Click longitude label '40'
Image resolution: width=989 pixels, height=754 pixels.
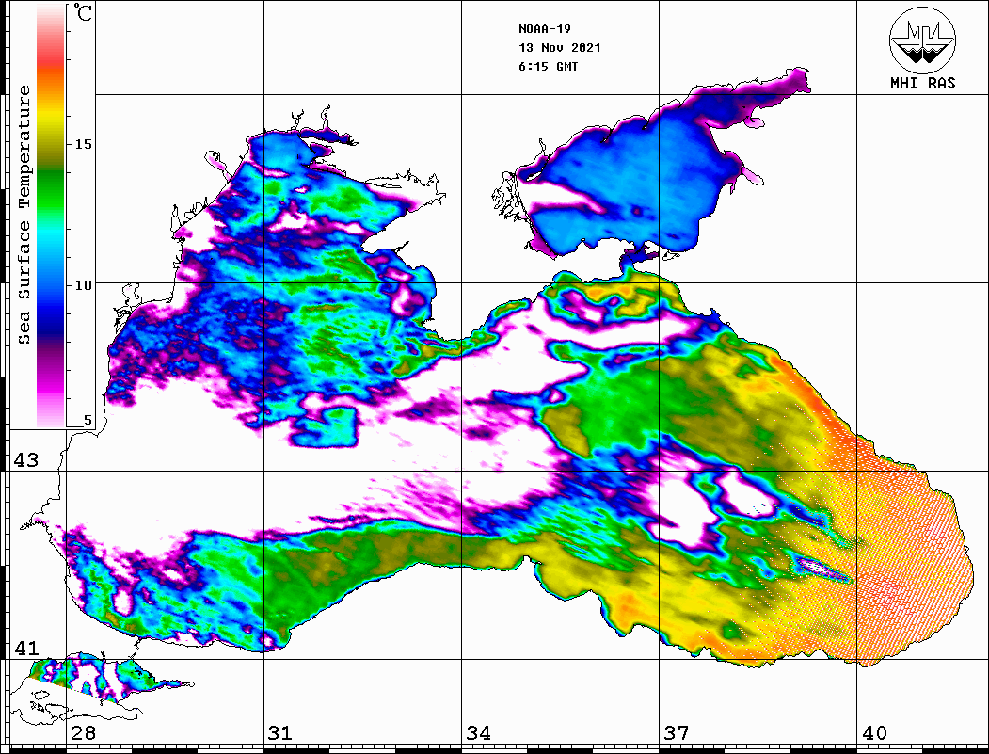coord(874,733)
